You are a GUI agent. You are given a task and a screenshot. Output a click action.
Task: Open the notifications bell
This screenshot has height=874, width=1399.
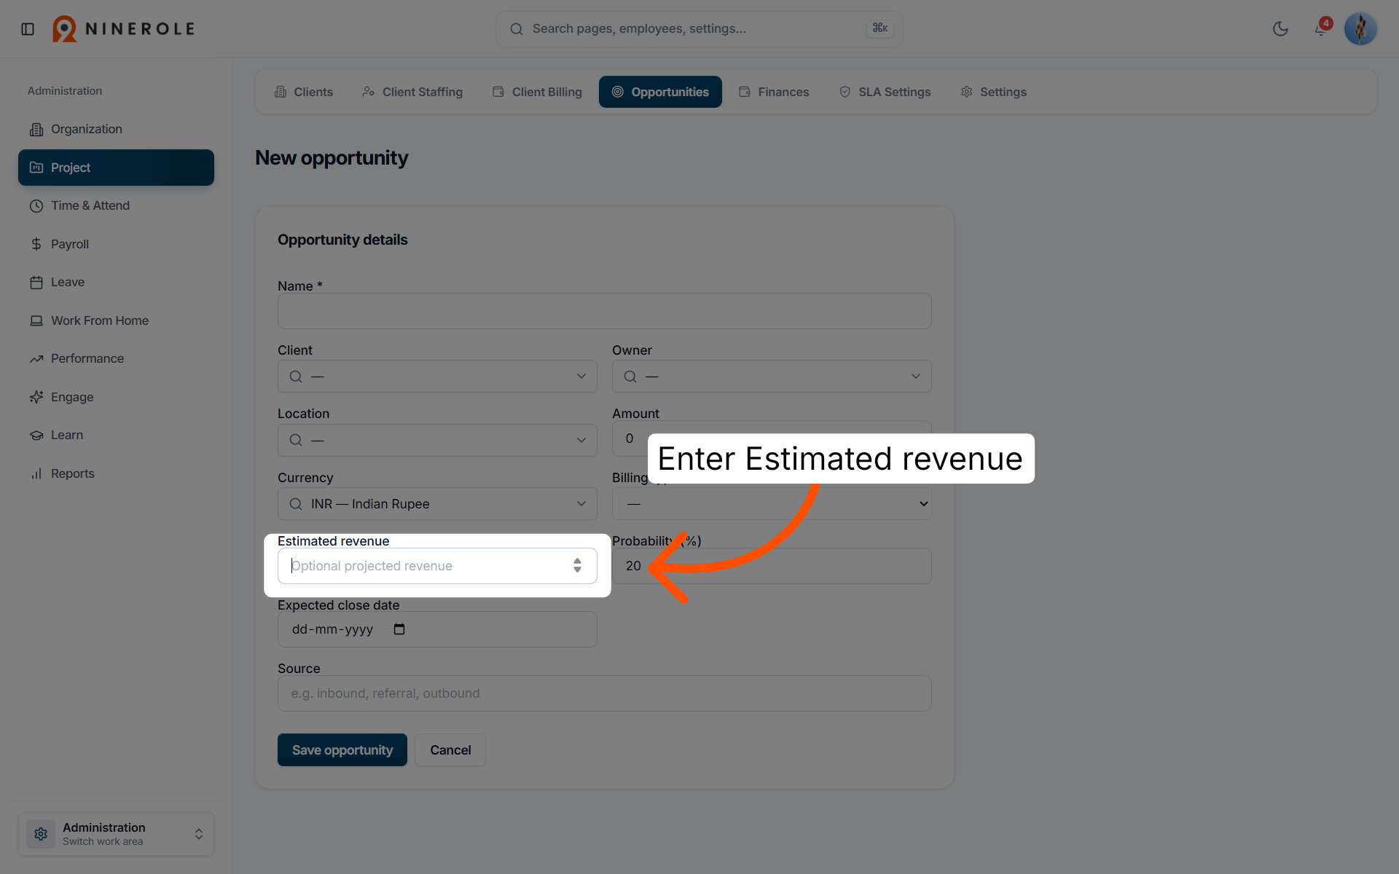pos(1320,29)
